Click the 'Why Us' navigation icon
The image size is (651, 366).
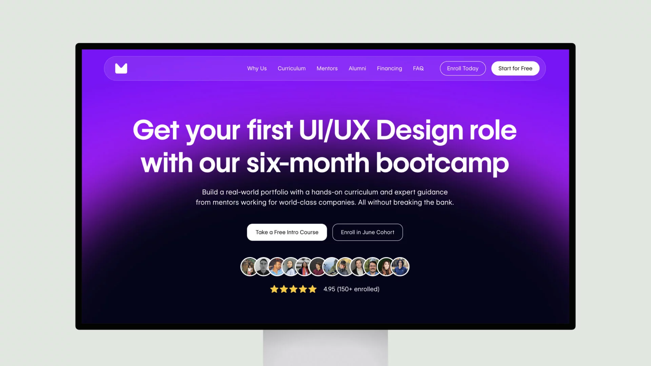[257, 68]
